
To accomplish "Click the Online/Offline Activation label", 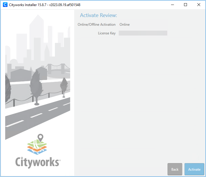I will pos(96,25).
